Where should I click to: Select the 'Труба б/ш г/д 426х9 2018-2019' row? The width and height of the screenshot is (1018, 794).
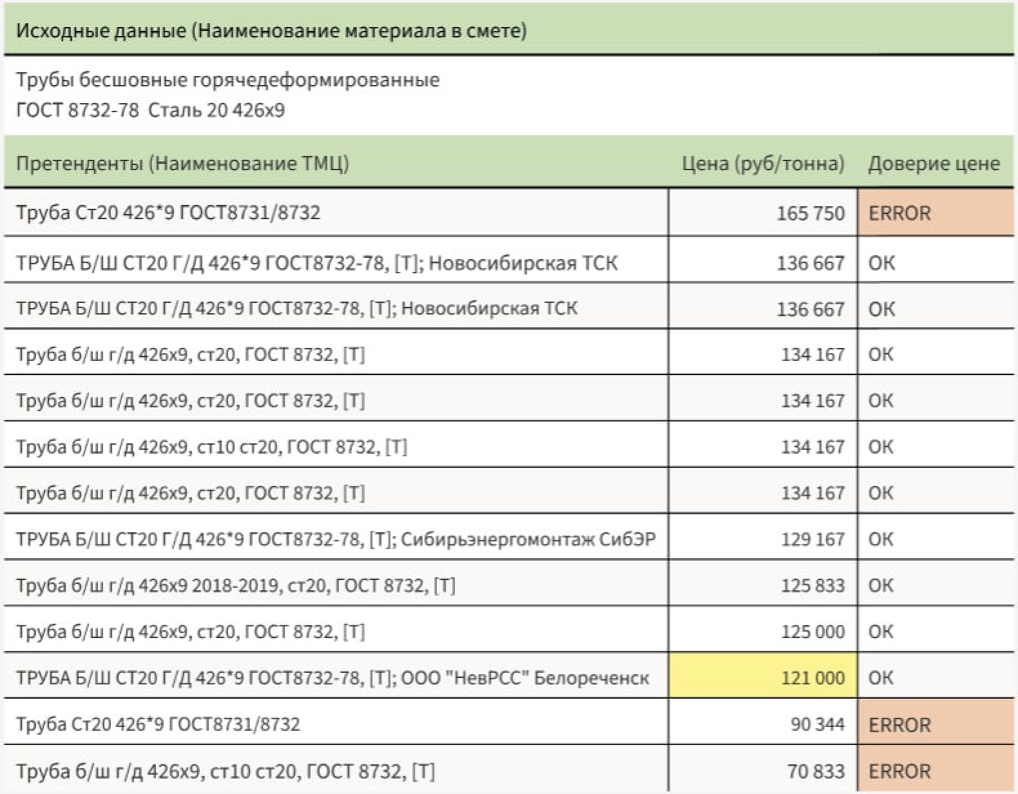tap(235, 585)
